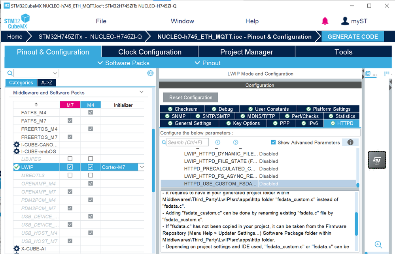Open the SNMP configuration tab
The height and width of the screenshot is (254, 395).
tap(175, 116)
